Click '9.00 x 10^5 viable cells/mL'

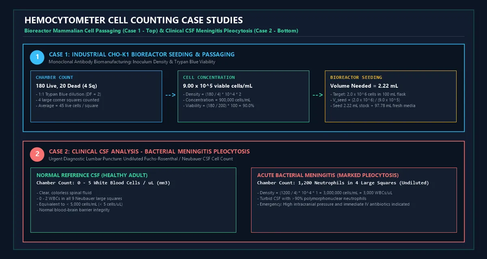click(218, 86)
